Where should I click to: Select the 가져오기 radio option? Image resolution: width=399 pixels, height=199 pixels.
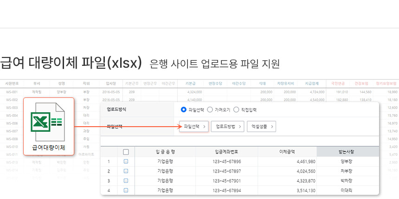click(x=210, y=110)
